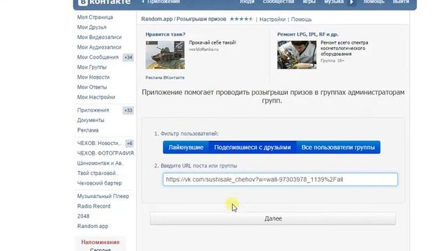
Task: Open Документы in sidebar
Action: tap(91, 120)
